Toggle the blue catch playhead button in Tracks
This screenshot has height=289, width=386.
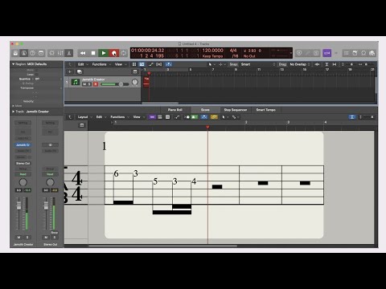tap(169, 64)
